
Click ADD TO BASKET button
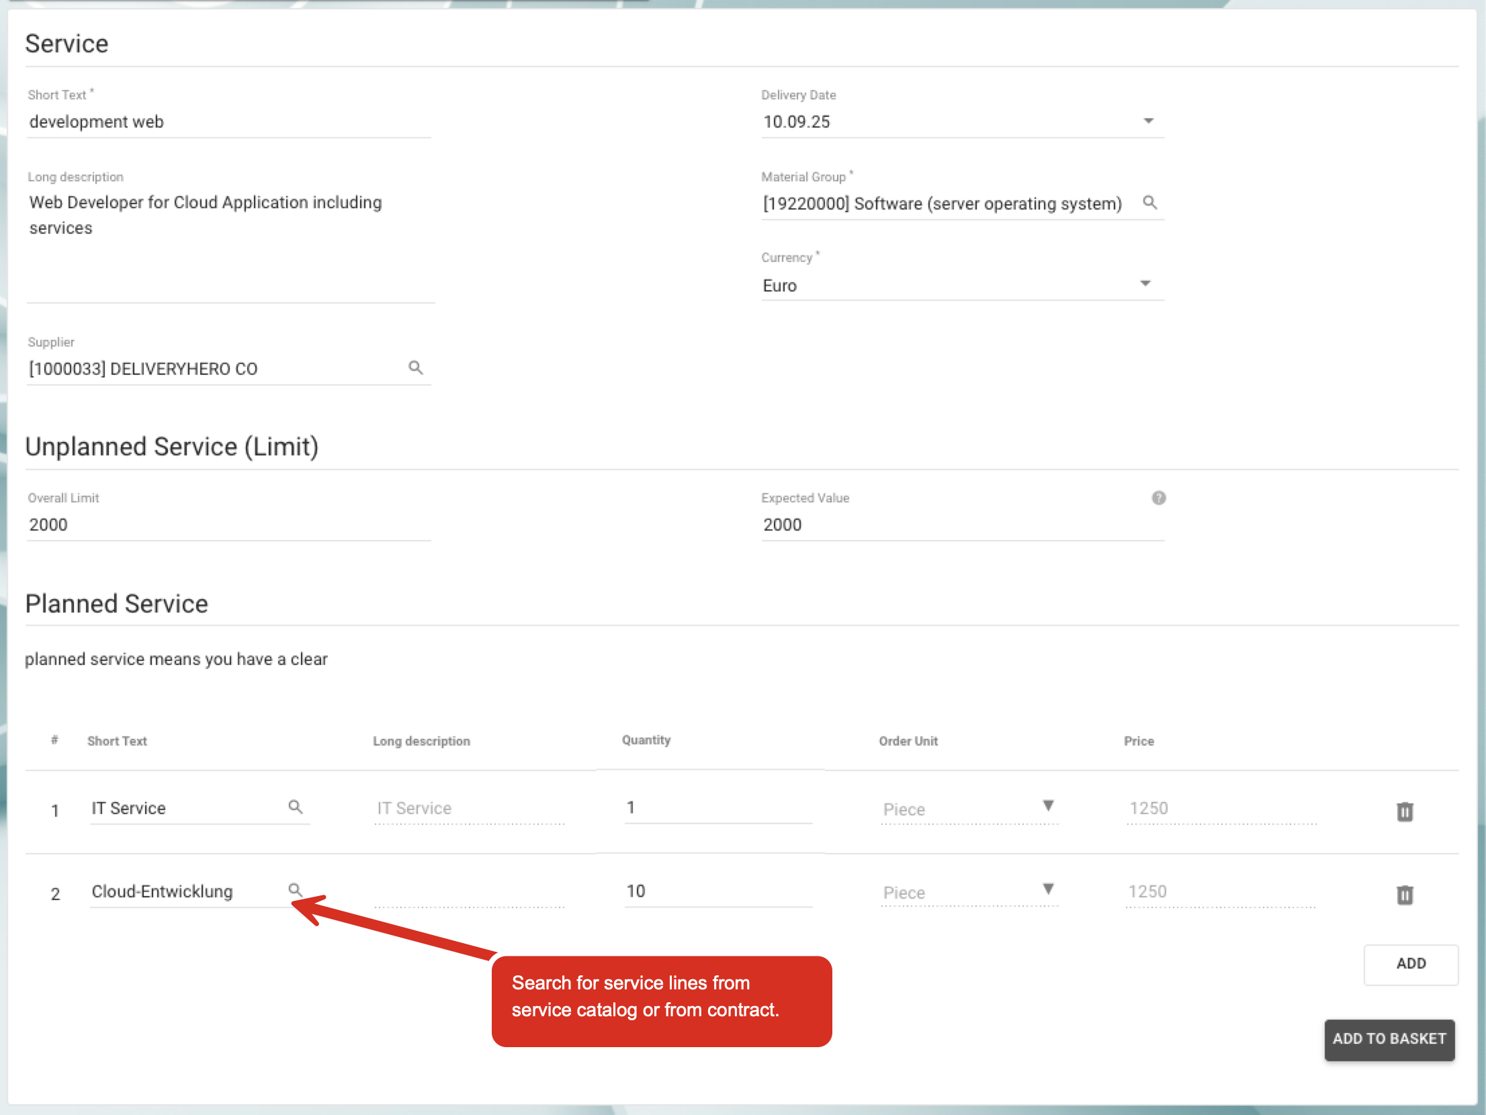click(x=1389, y=1039)
